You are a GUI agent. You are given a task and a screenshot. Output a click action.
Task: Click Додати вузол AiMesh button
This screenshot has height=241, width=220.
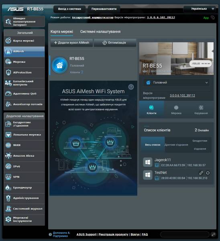(71, 43)
